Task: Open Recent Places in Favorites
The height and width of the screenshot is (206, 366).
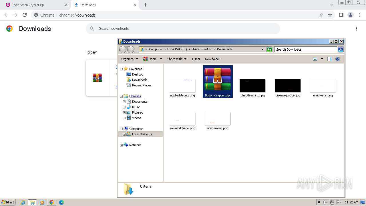Action: [142, 85]
